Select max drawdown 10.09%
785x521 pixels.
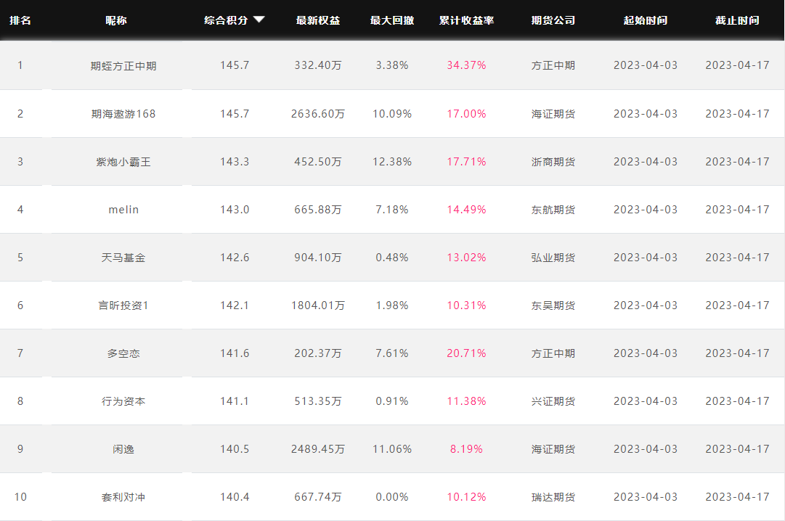(392, 114)
